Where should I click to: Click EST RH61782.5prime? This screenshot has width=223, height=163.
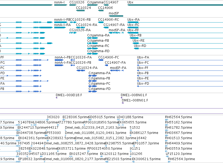pyautogui.click(x=178, y=128)
